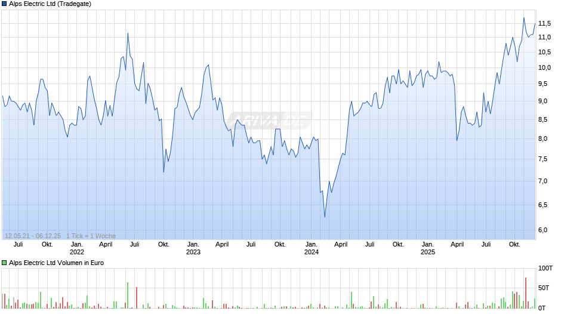561x314 pixels.
Task: Click the 6,5 price axis label
Action: point(542,205)
